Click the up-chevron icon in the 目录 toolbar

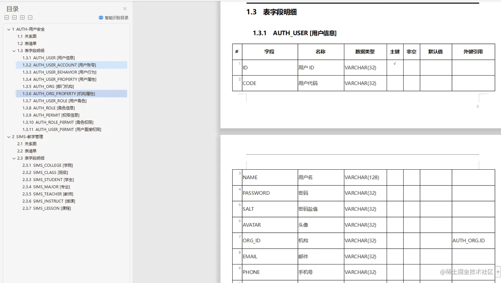click(x=14, y=17)
